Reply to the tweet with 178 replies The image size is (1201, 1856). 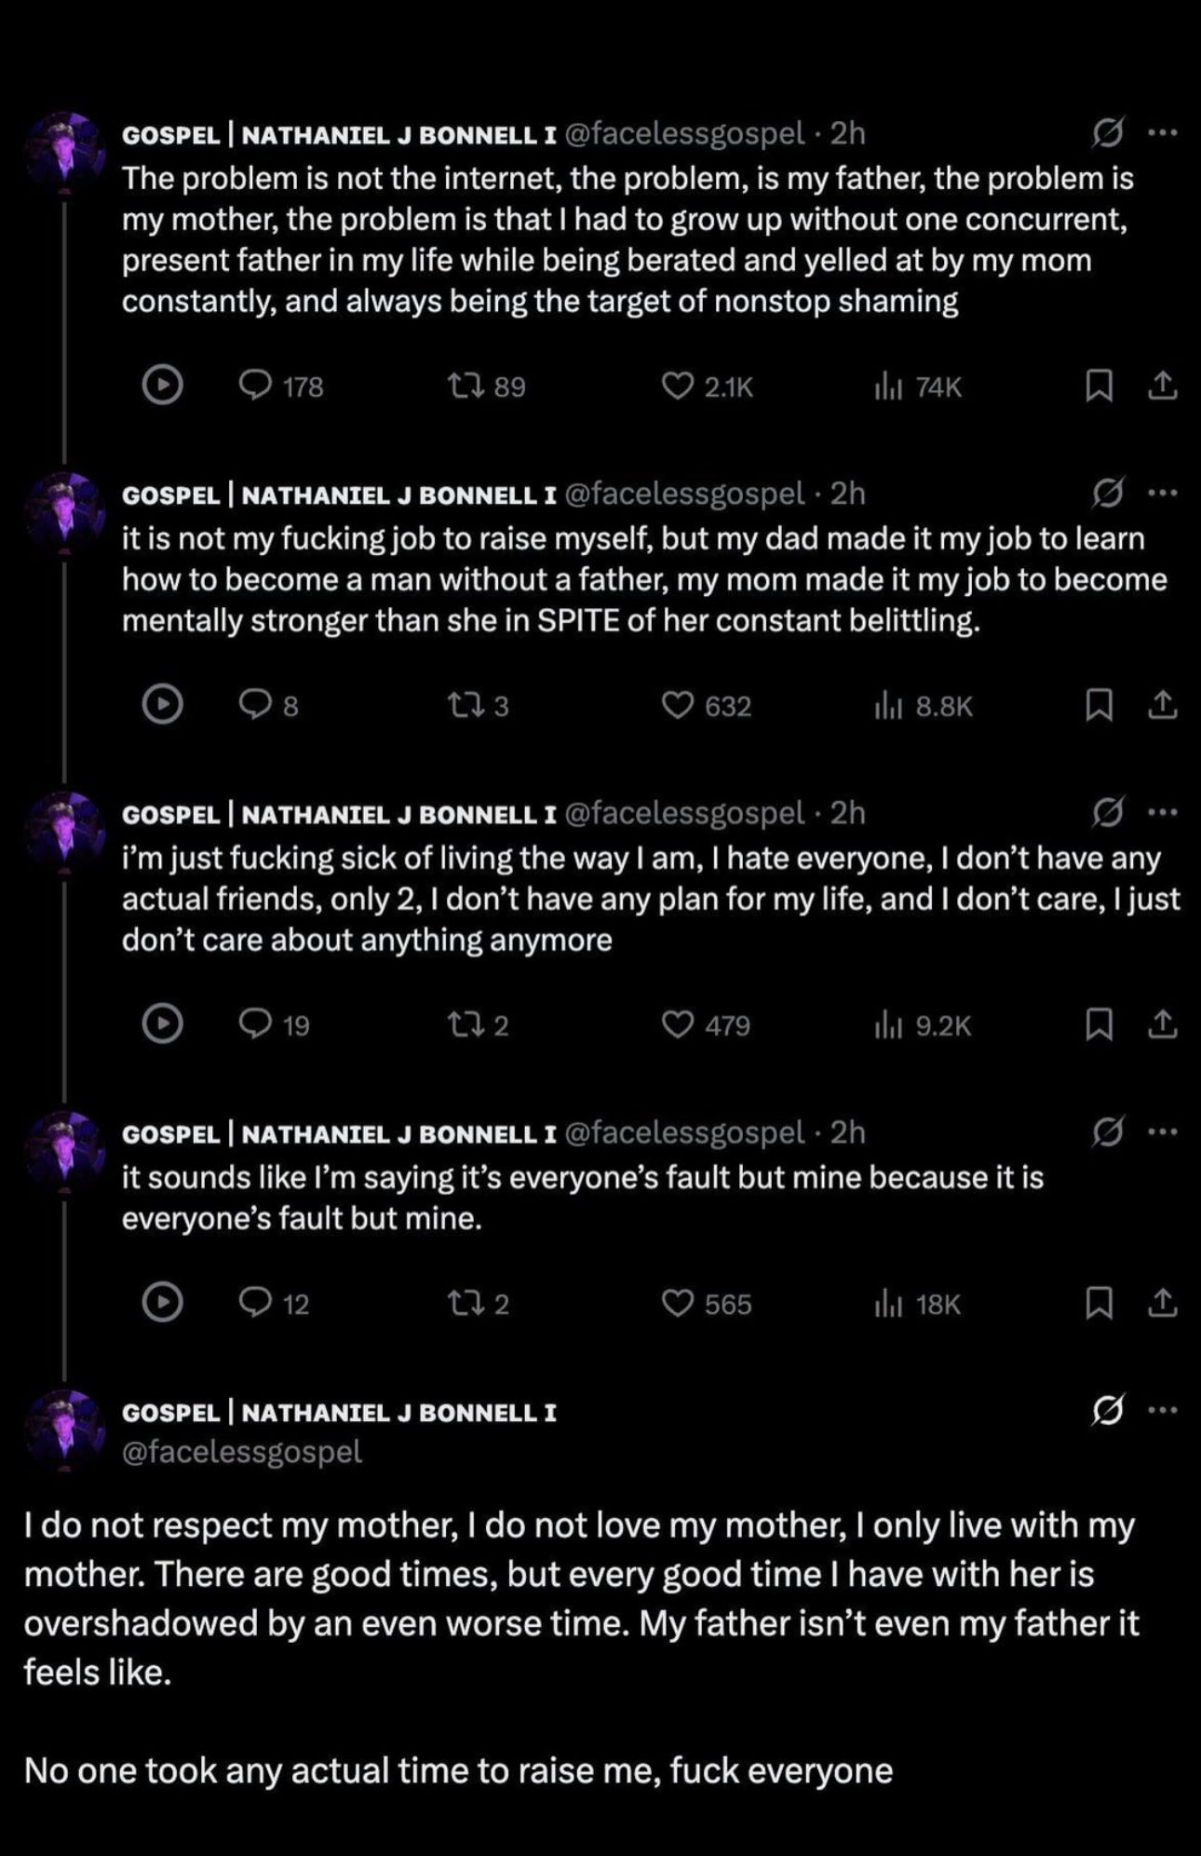click(x=255, y=386)
